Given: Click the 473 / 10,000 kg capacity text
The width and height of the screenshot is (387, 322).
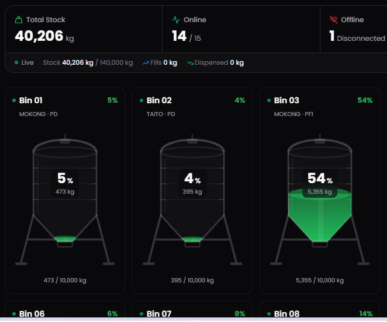Looking at the screenshot, I should coord(65,281).
